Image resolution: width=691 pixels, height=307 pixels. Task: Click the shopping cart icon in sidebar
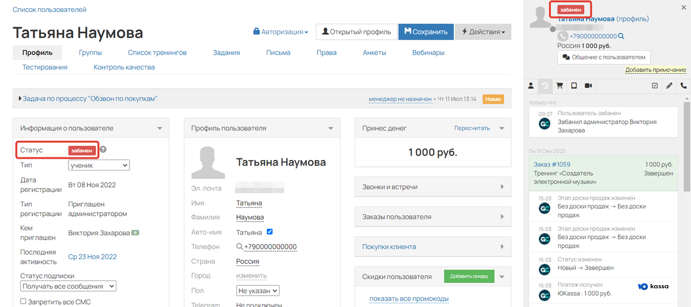pos(560,85)
